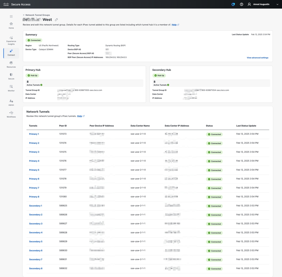Image resolution: width=282 pixels, height=277 pixels.
Task: Open the Primary 6 tunnel
Action: (34, 179)
